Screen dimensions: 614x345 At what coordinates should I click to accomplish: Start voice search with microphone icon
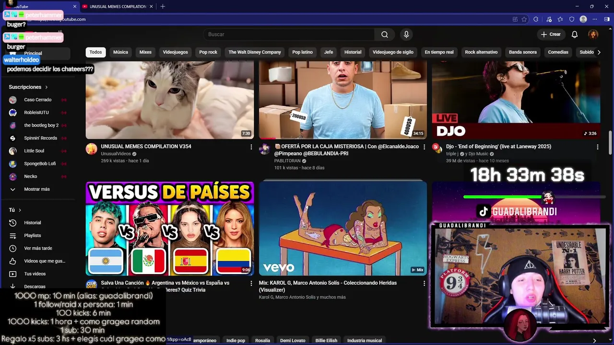(406, 34)
